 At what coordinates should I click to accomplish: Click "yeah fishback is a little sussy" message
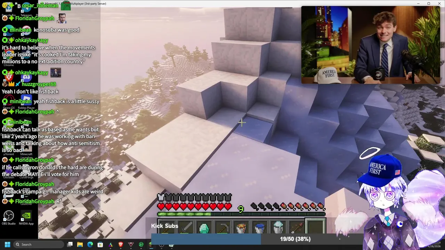66,101
